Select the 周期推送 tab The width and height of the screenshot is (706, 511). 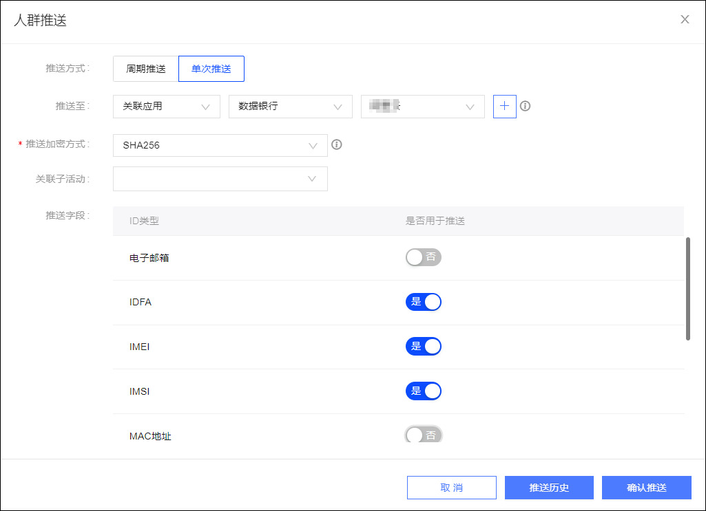click(146, 69)
